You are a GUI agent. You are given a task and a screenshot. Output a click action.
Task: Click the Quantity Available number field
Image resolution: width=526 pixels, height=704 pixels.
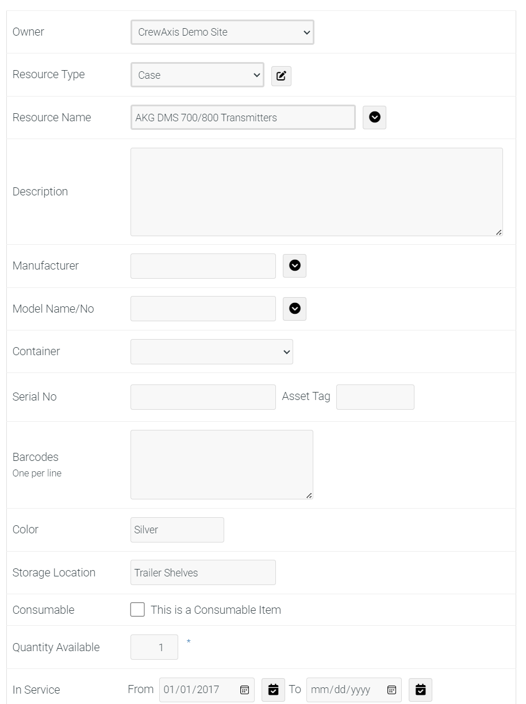tap(154, 647)
